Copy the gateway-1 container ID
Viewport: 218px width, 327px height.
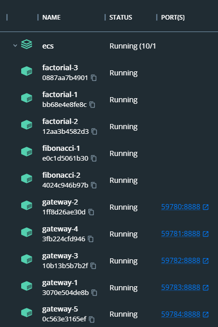tap(95, 292)
